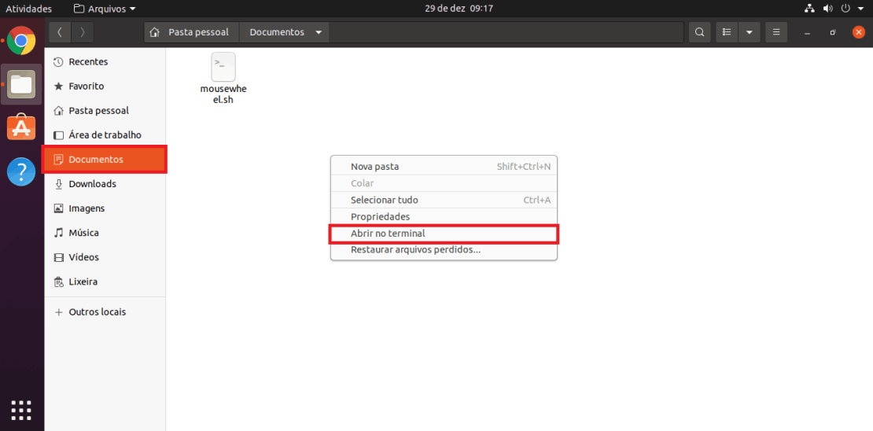The image size is (873, 431).
Task: Open the clock showing 29 de dez
Action: [459, 9]
